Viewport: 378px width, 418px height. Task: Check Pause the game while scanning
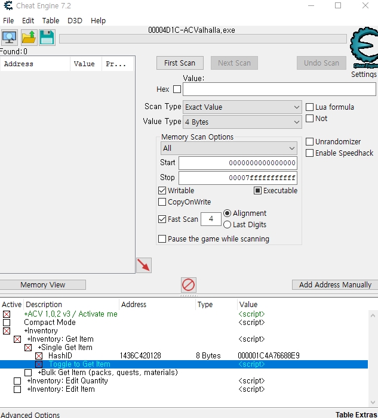pos(162,239)
